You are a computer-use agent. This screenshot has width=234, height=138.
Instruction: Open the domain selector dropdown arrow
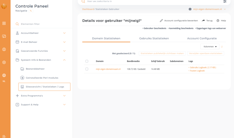[x=225, y=9]
